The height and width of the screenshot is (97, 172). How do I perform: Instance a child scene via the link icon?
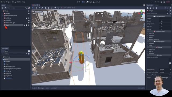click(x=5, y=8)
